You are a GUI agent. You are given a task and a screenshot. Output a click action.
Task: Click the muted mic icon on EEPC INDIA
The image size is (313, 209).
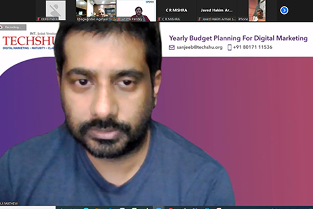coord(39,19)
